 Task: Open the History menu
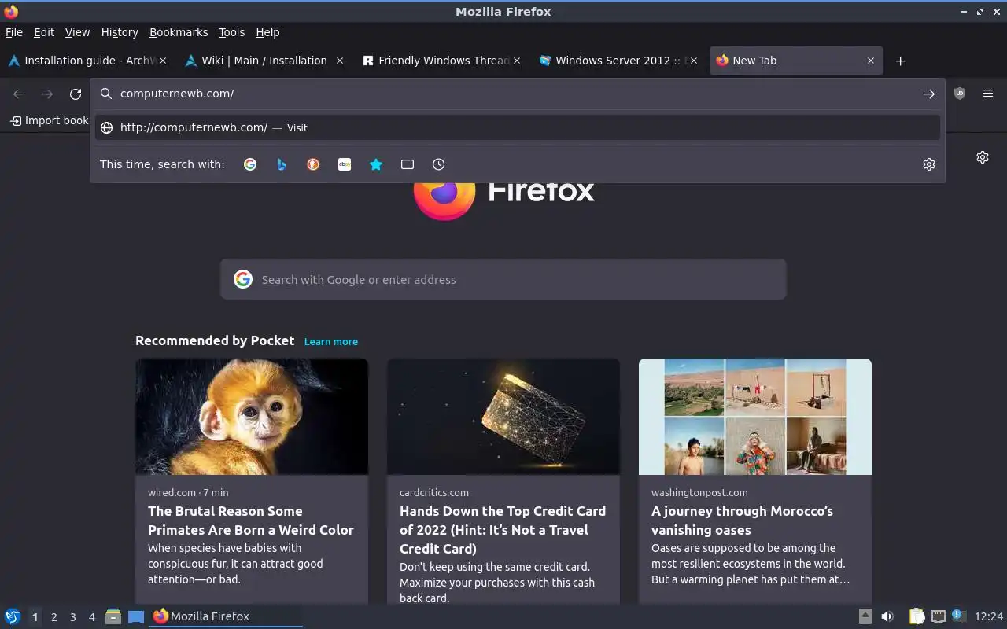click(x=120, y=32)
